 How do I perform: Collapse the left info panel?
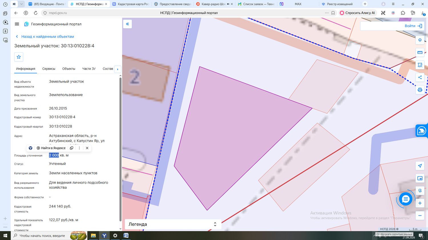[128, 24]
